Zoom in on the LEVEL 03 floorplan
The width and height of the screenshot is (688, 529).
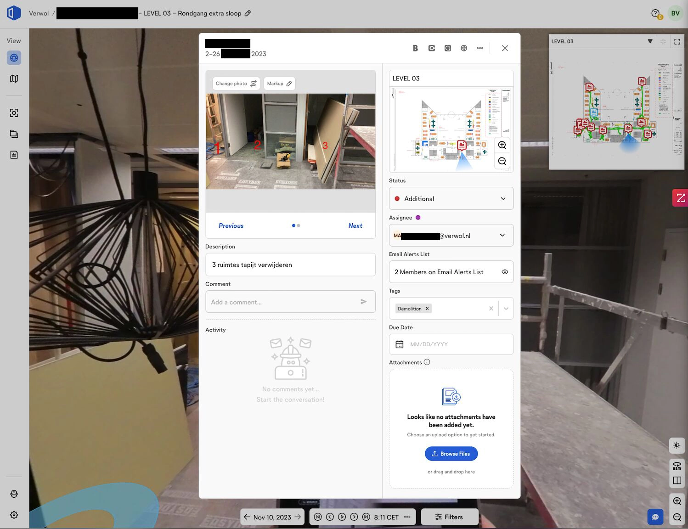[x=502, y=145]
